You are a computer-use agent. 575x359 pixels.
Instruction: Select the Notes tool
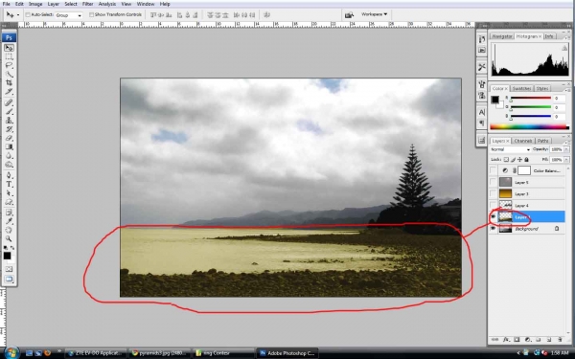pos(9,213)
